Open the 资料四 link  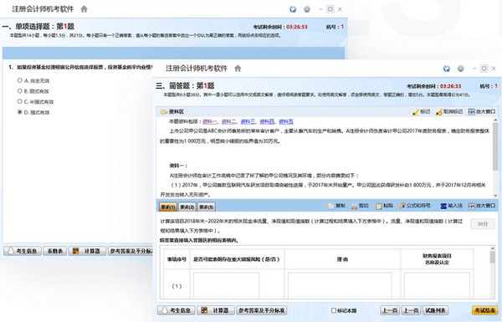(268, 121)
